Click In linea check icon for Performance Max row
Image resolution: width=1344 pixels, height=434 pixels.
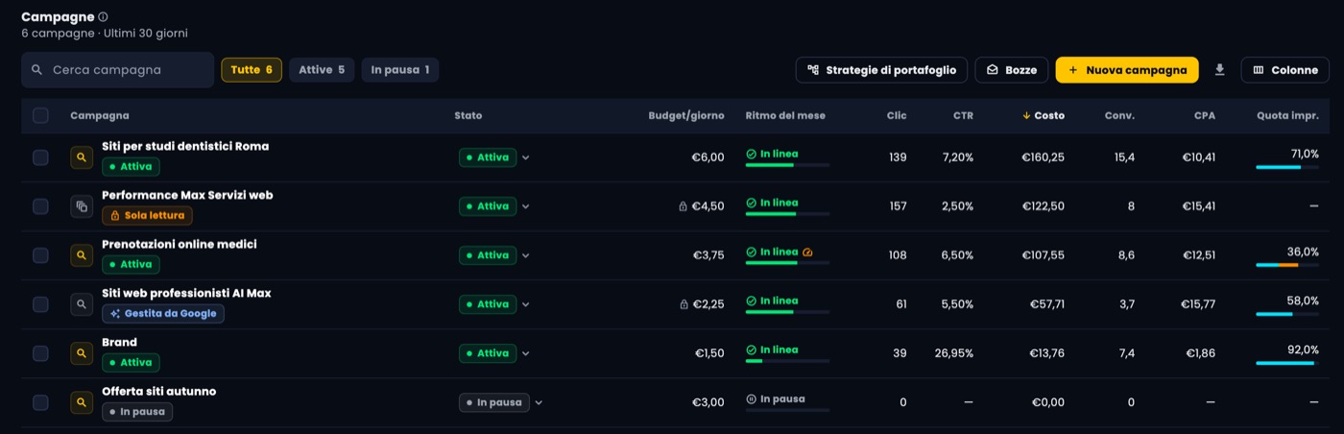tap(751, 203)
